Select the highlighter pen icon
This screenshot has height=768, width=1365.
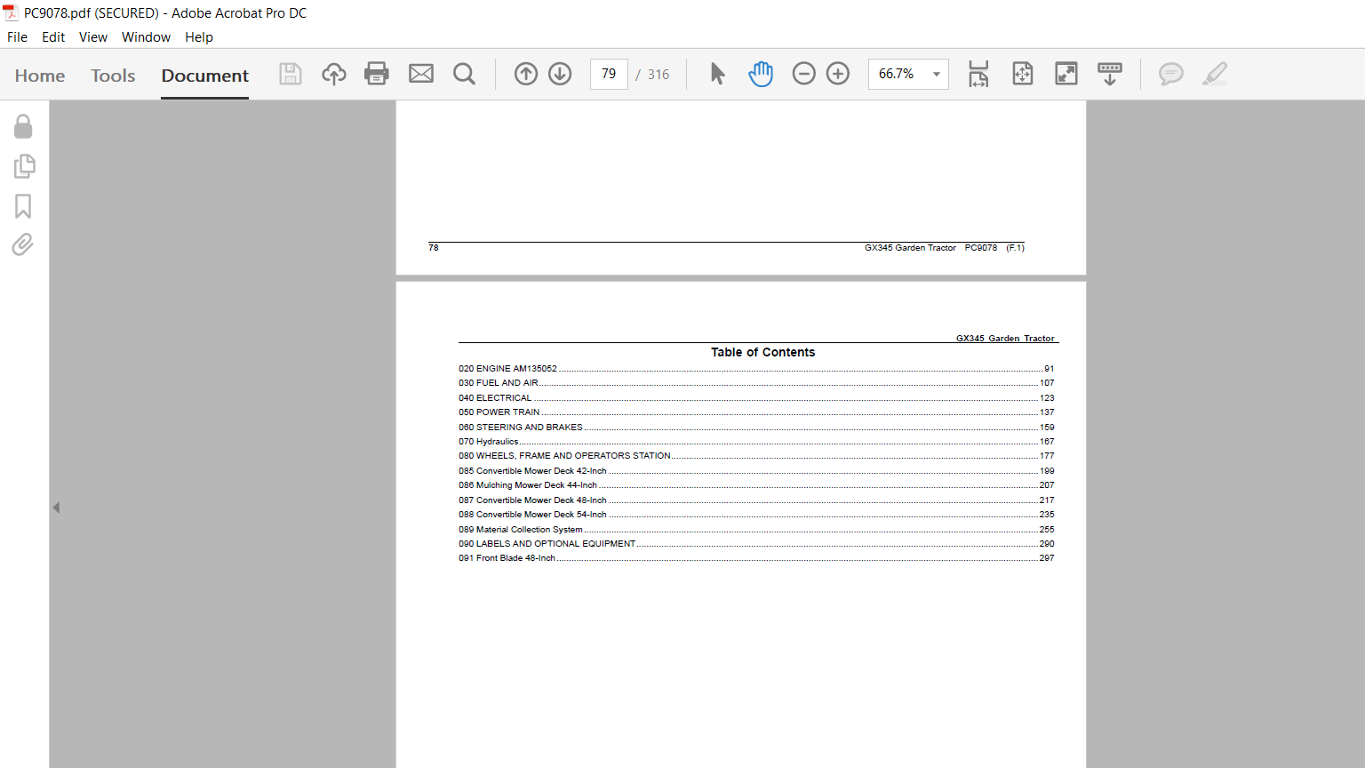point(1215,74)
